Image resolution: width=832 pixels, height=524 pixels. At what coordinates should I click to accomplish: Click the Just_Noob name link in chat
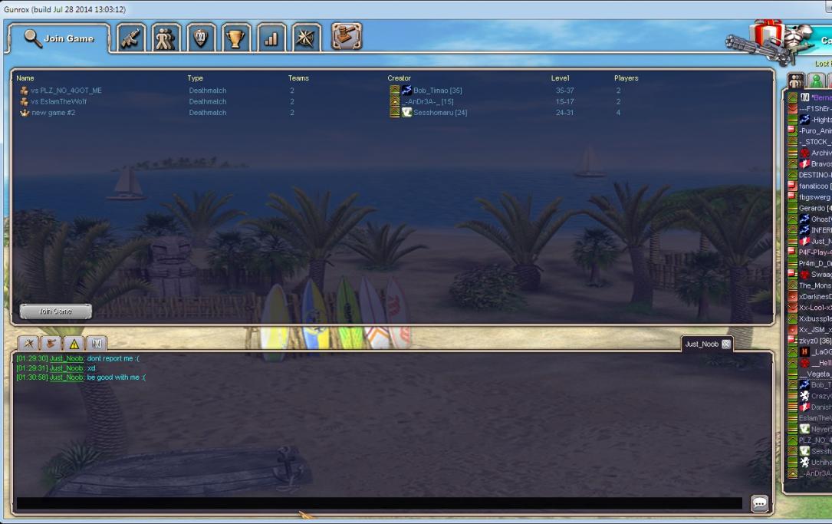(x=66, y=358)
